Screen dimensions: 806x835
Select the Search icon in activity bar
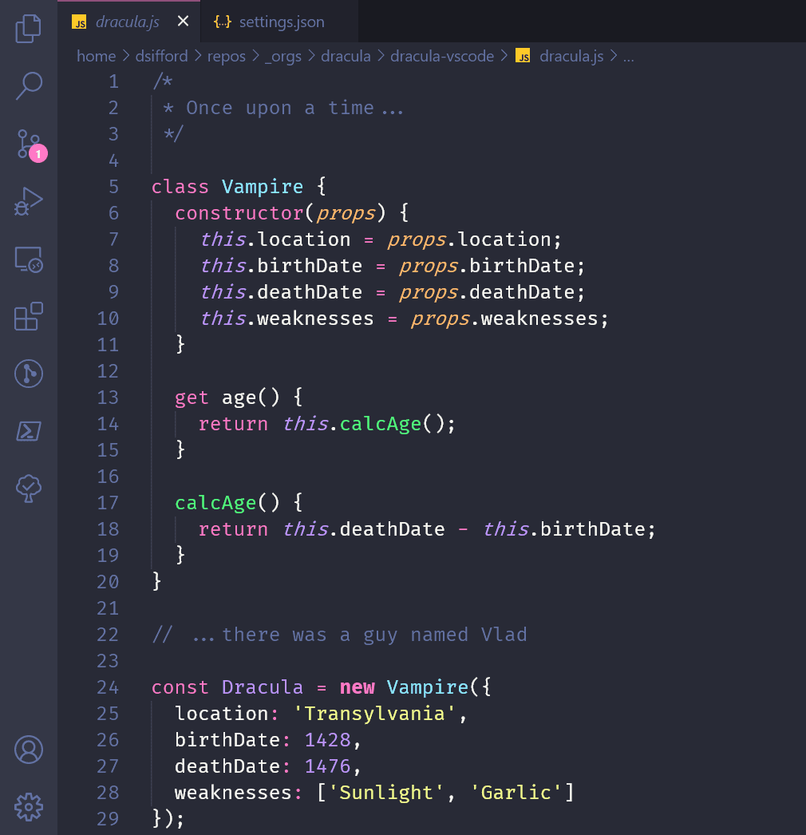(x=29, y=85)
